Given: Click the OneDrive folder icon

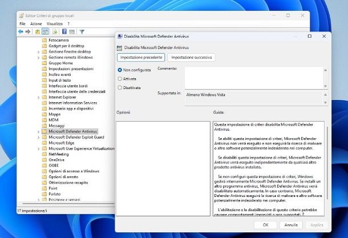Looking at the screenshot, I should point(44,160).
